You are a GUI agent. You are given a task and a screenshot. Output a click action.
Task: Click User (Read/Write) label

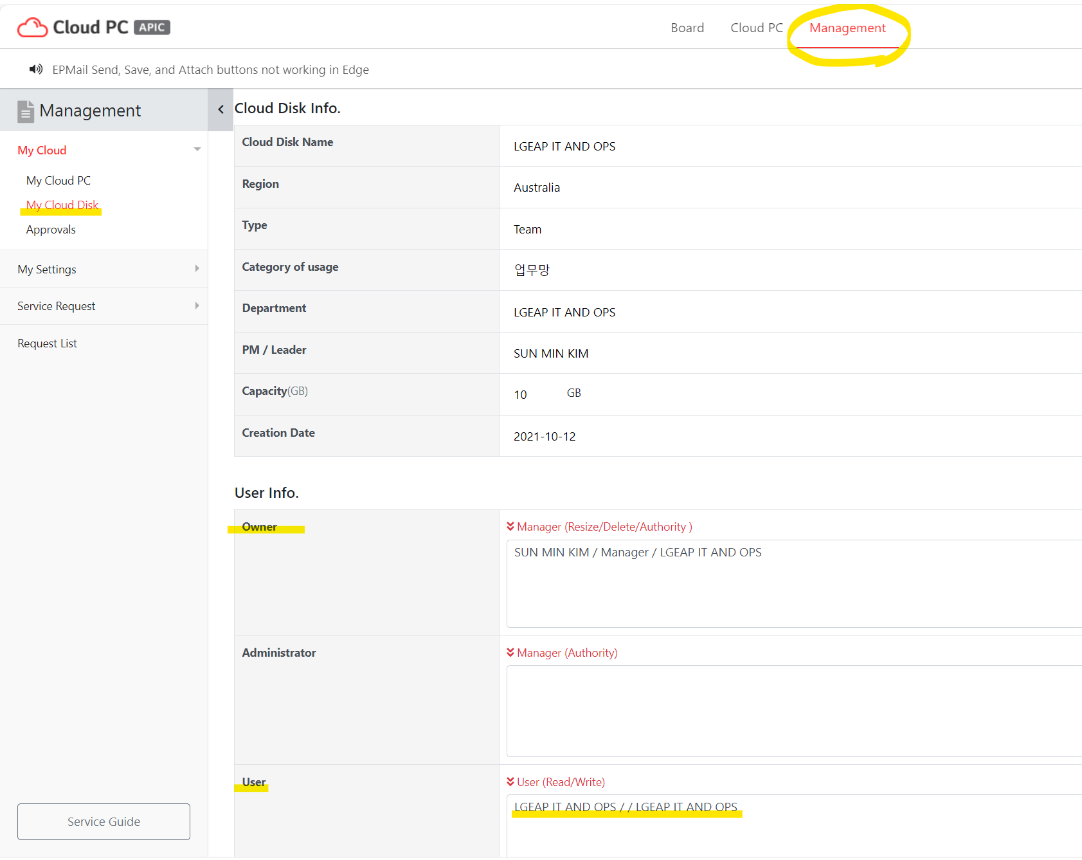[561, 782]
